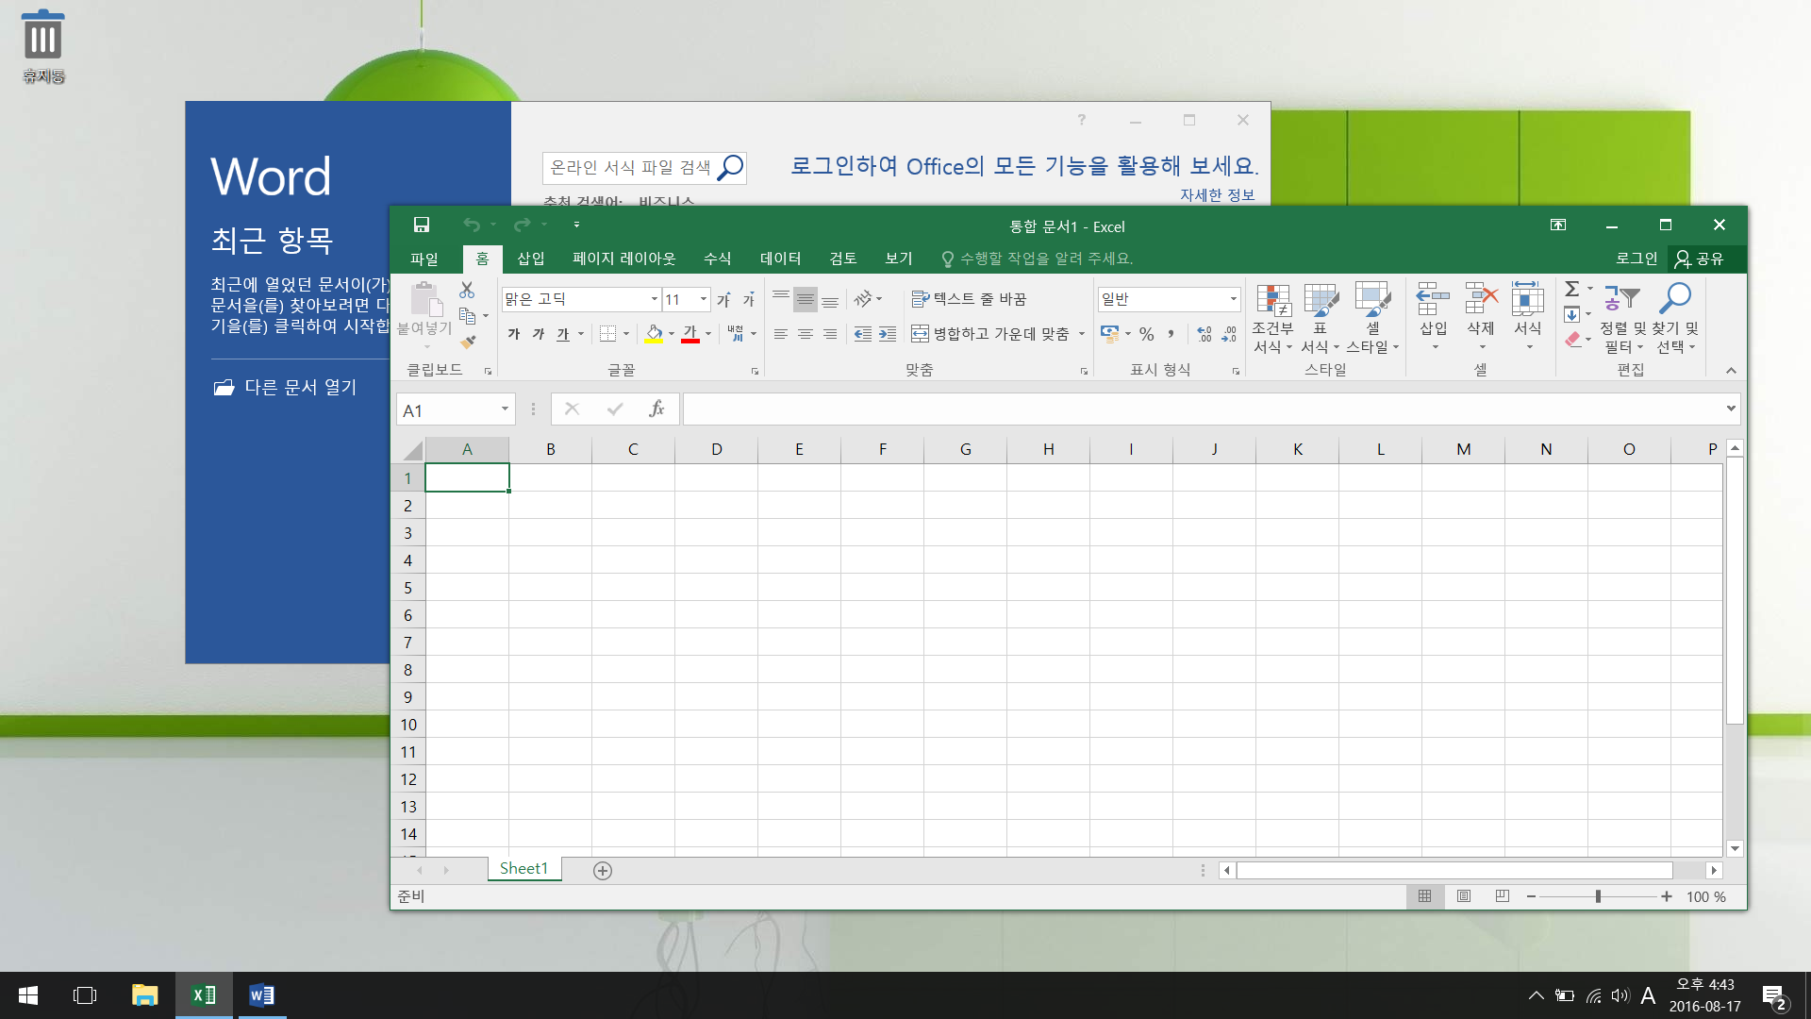Open the font color dropdown arrow
This screenshot has width=1811, height=1019.
(708, 334)
